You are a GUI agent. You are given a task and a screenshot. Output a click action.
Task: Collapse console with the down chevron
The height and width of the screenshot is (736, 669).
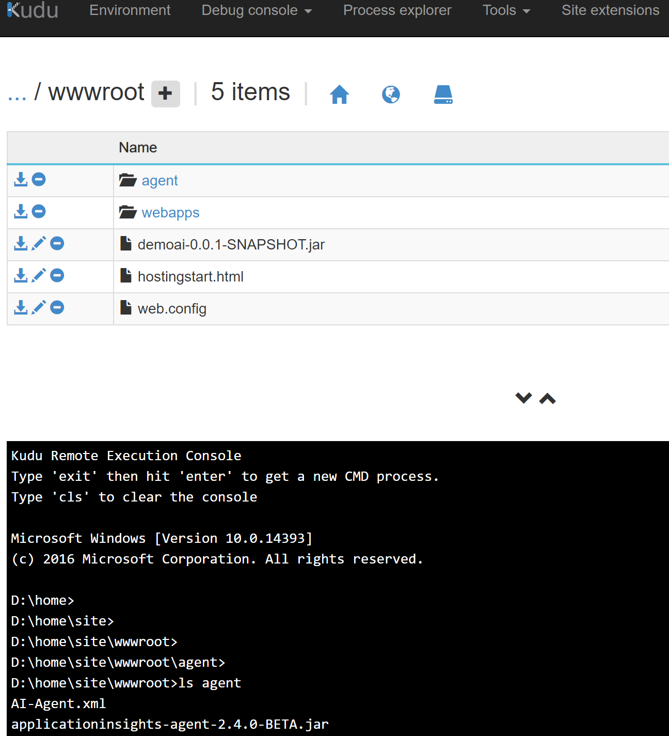point(523,398)
